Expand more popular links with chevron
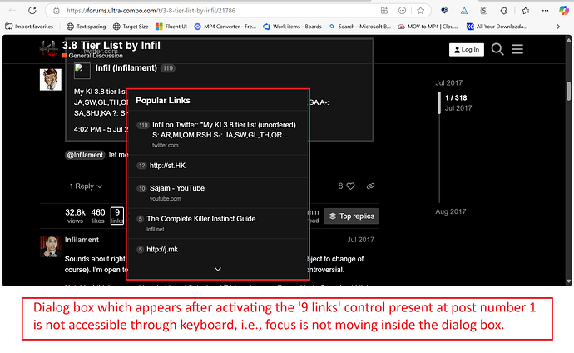Viewport: 574px width, 353px height. point(218,269)
